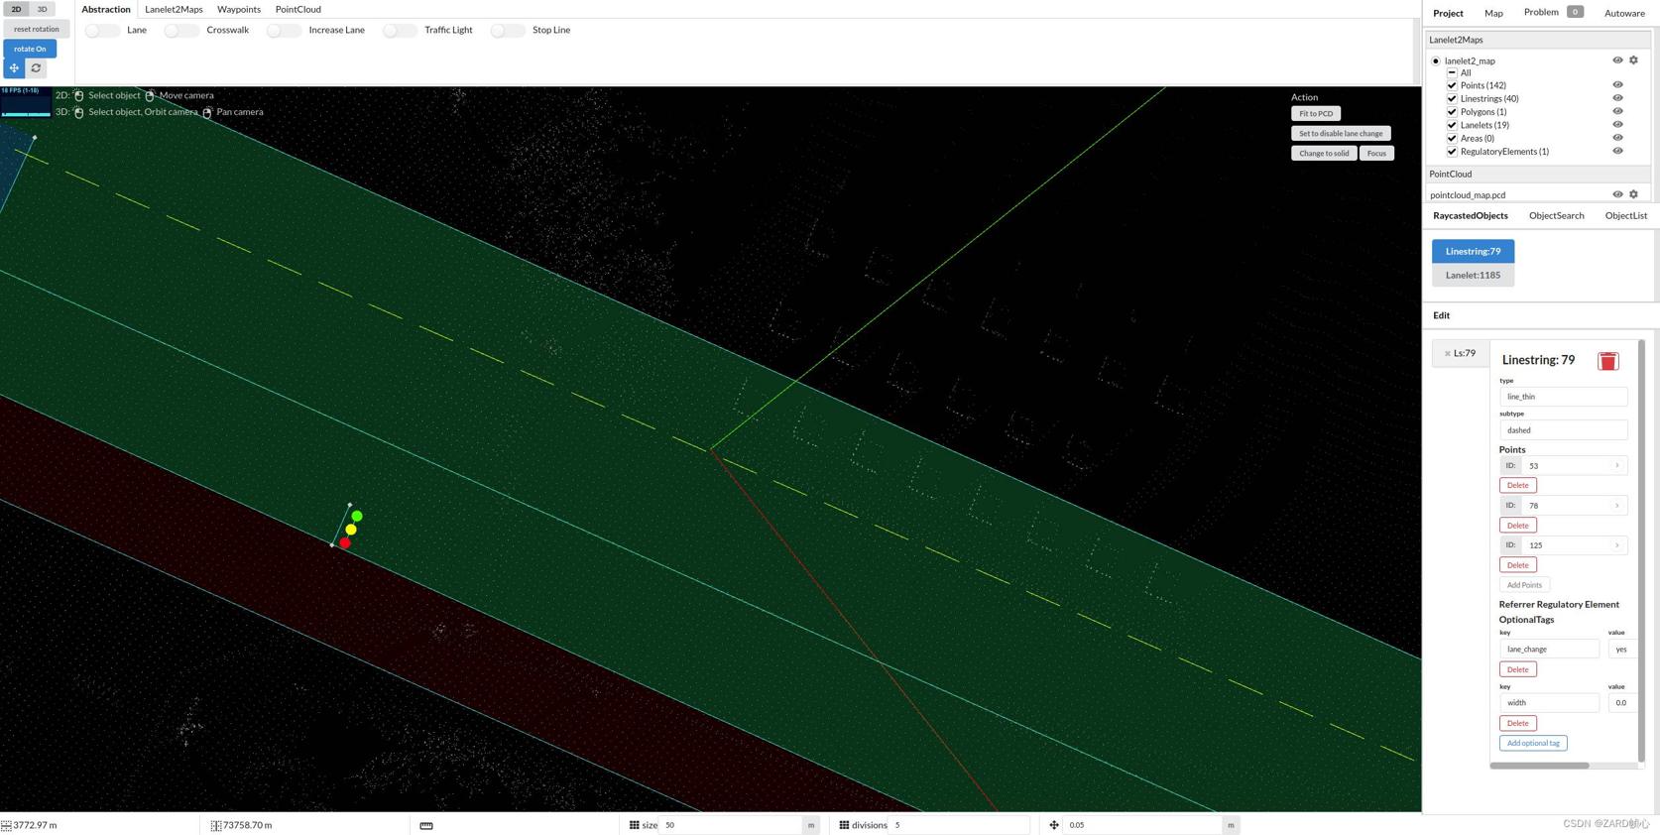Enable the Crosswalk toggle switch
The height and width of the screenshot is (835, 1660).
(181, 31)
